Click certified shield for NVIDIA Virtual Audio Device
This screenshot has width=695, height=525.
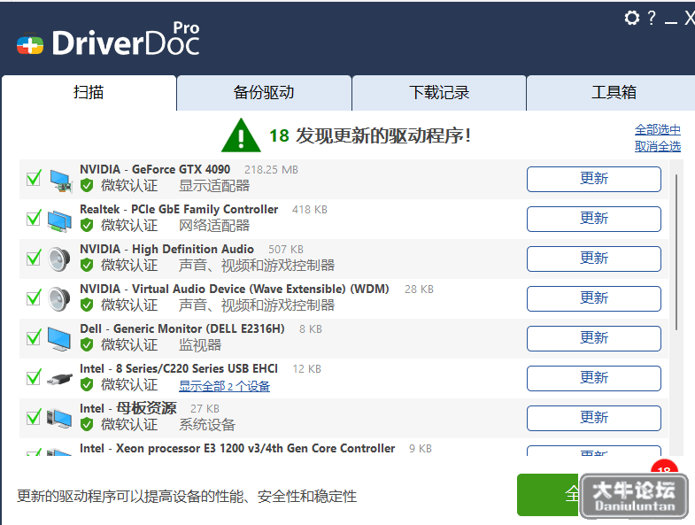click(87, 305)
